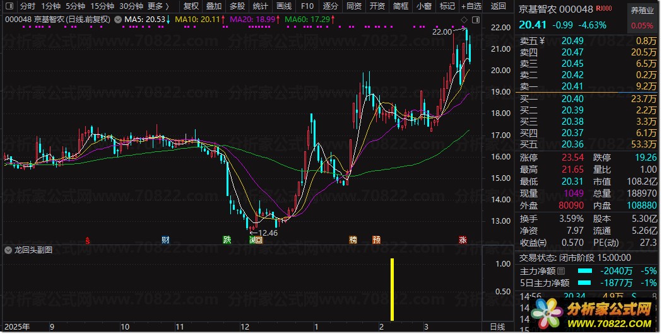This screenshot has width=662, height=334.
Task: Click the red $ event marker
Action: 88,239
